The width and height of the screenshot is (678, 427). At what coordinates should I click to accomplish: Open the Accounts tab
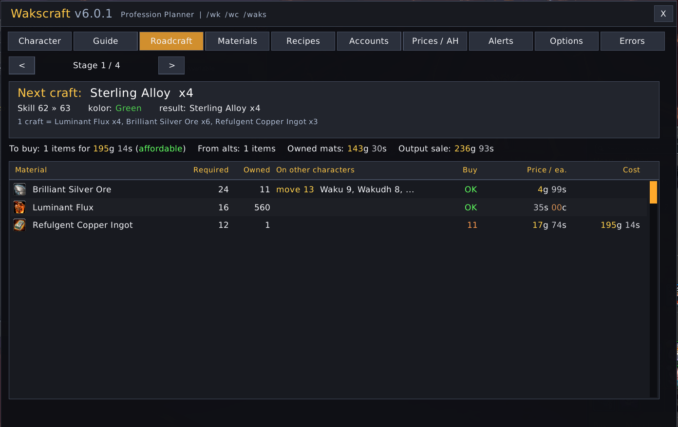[x=369, y=41]
